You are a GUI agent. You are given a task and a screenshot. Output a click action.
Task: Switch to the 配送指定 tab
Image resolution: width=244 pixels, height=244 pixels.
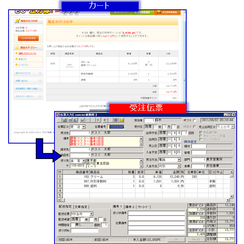pos(65,207)
